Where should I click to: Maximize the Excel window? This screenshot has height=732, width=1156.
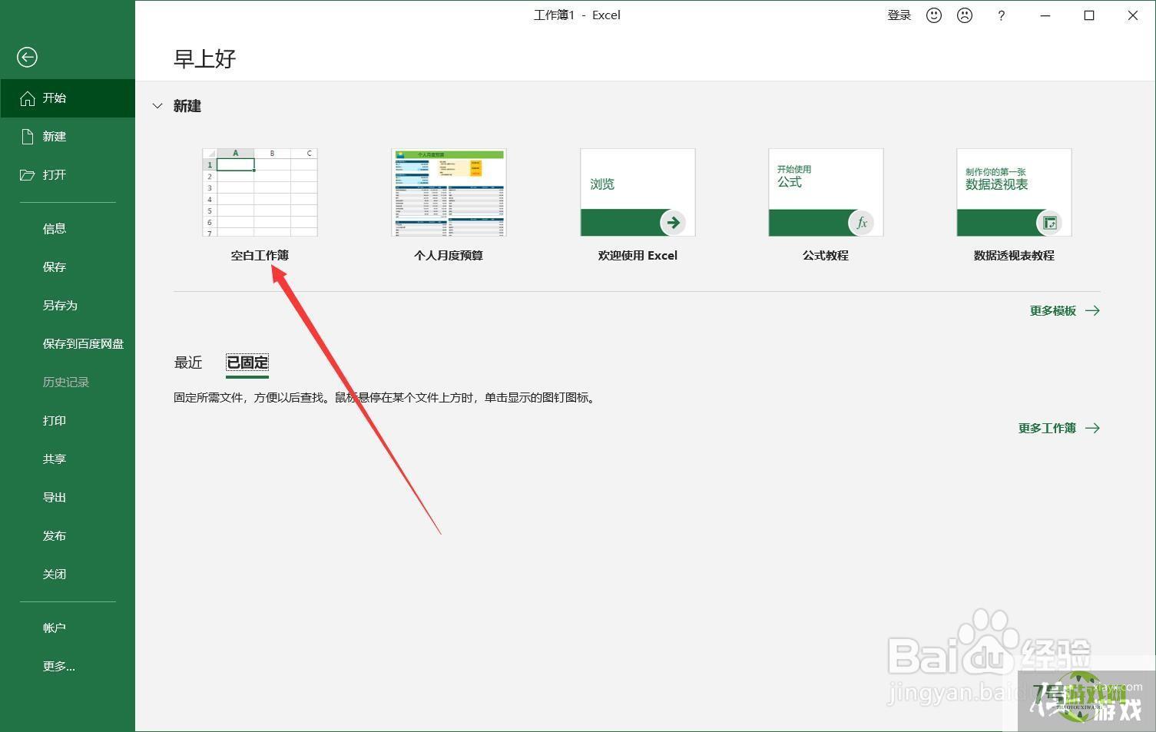pos(1089,15)
